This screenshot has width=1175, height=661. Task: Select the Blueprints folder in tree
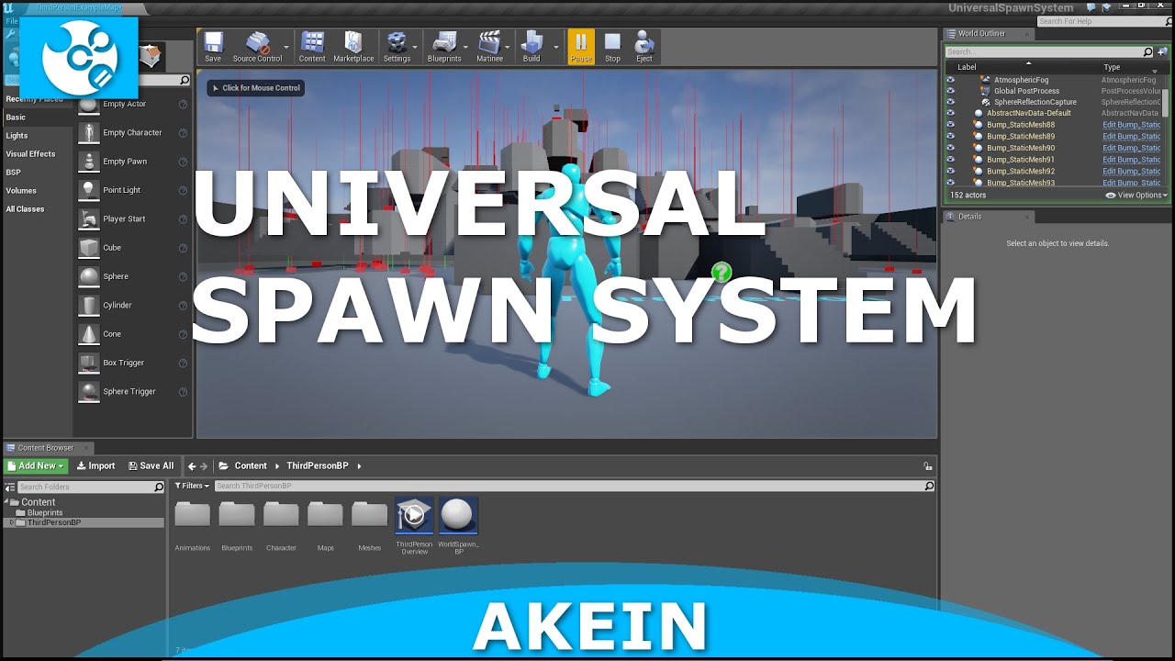(45, 512)
